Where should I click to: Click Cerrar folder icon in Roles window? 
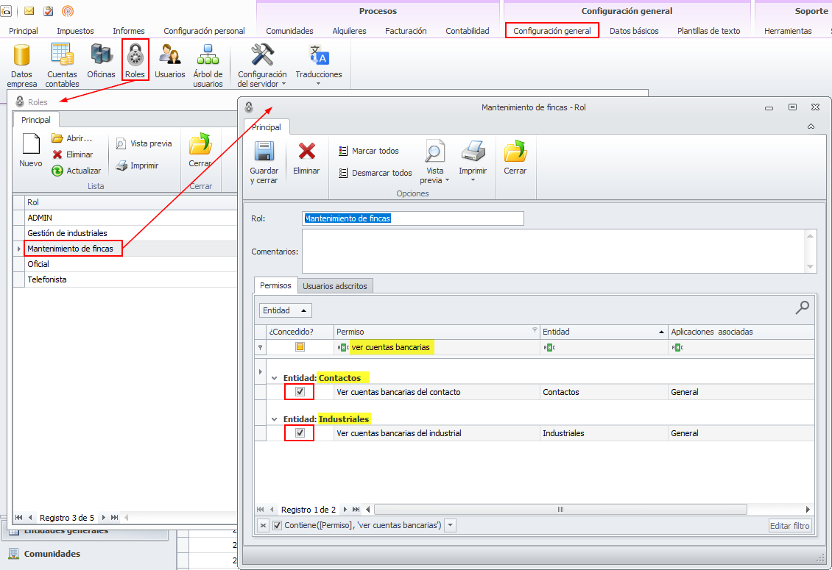pos(200,151)
